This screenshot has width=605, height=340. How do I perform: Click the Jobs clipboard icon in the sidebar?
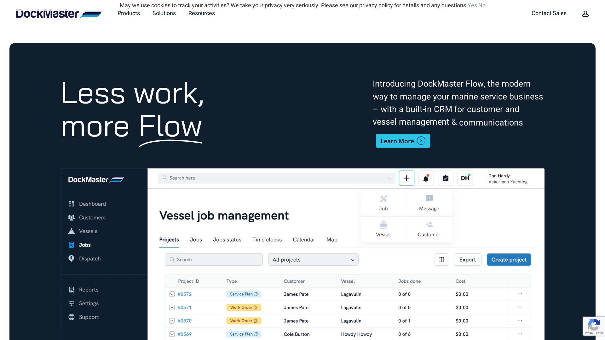click(72, 245)
